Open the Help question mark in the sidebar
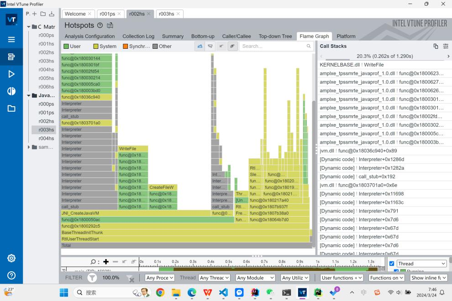 coord(11,275)
